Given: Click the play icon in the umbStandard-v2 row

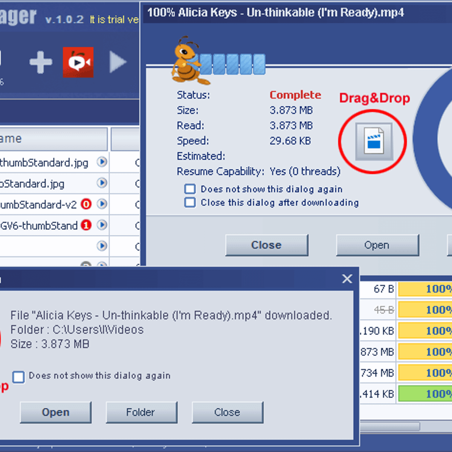Looking at the screenshot, I should pos(102,204).
